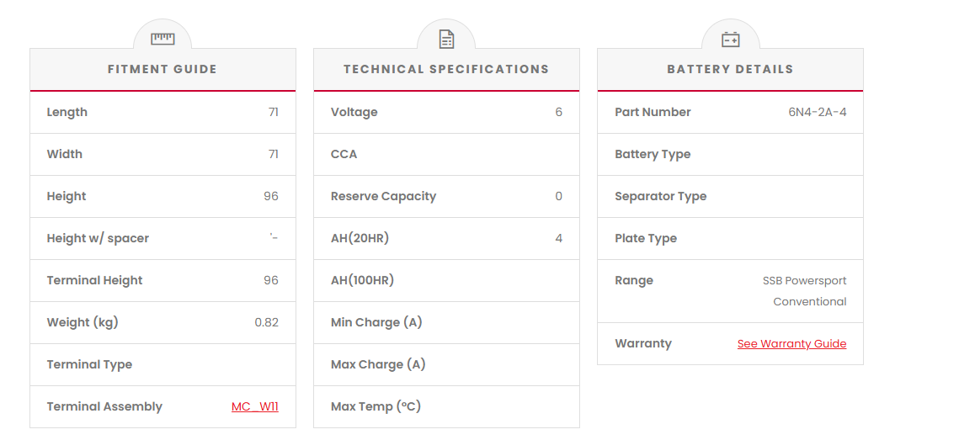Viewport: 975px width, 440px height.
Task: Click the Max Temp (ºC) row label
Action: pos(376,407)
